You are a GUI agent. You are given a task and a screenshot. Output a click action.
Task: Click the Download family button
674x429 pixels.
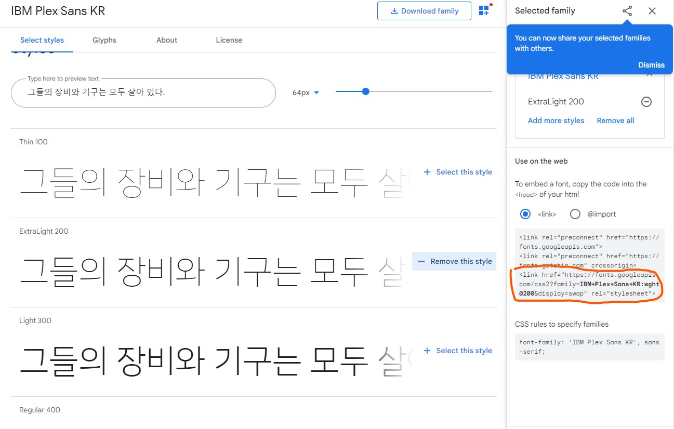pyautogui.click(x=424, y=11)
